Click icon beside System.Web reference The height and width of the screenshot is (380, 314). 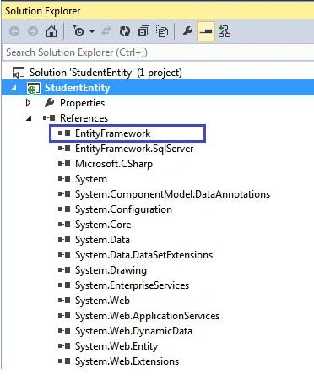pyautogui.click(x=64, y=301)
